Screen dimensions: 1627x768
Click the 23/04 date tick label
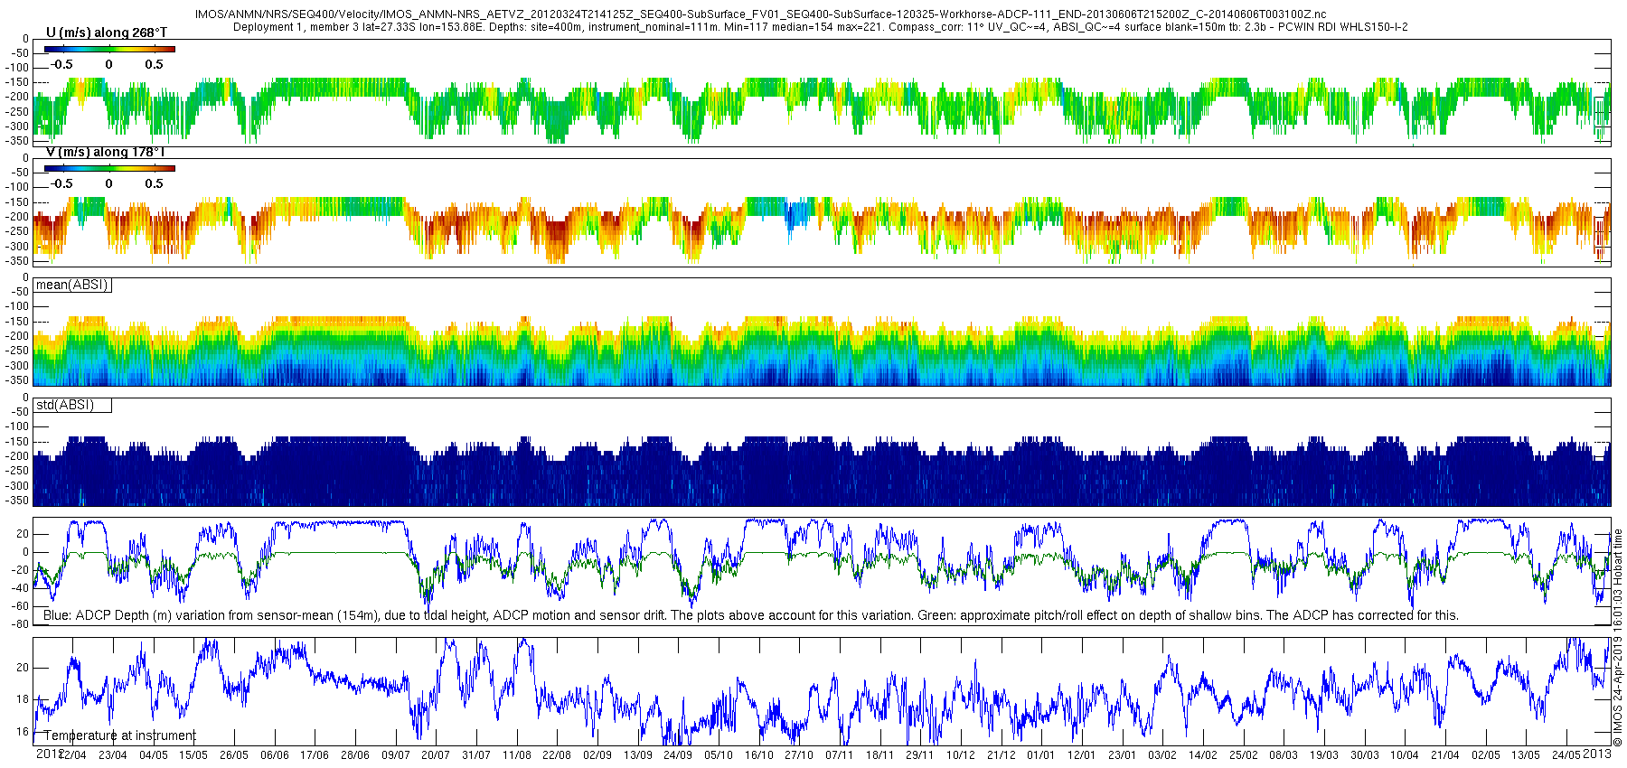(x=113, y=755)
